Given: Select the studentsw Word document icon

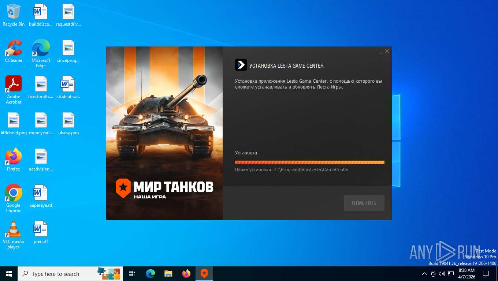Looking at the screenshot, I should [x=68, y=87].
